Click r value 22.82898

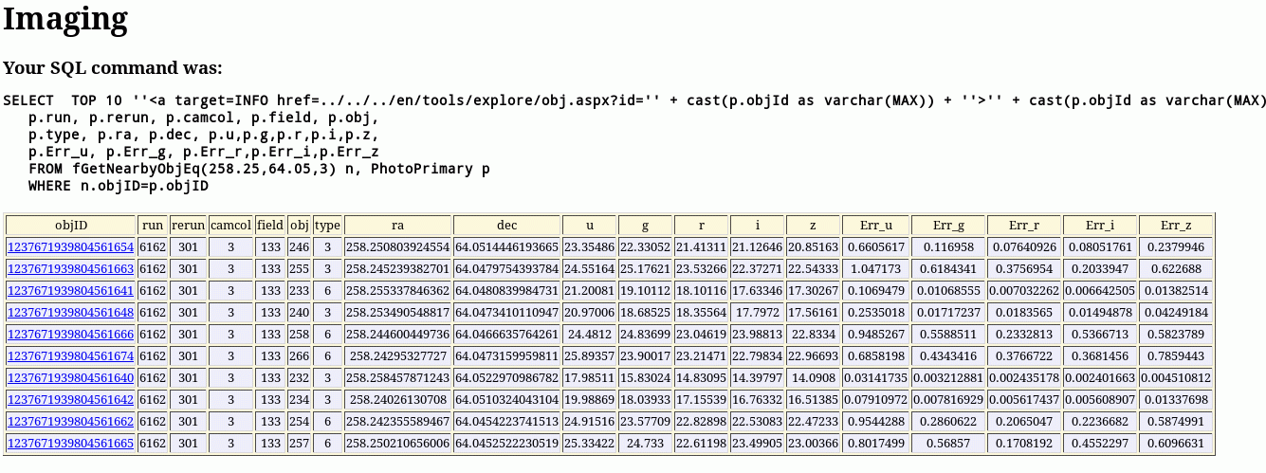click(x=702, y=421)
